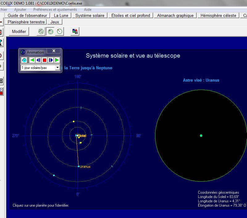This screenshot has height=218, width=247.
Task: Switch to Étoiles et ciel profond tab
Action: click(x=131, y=15)
